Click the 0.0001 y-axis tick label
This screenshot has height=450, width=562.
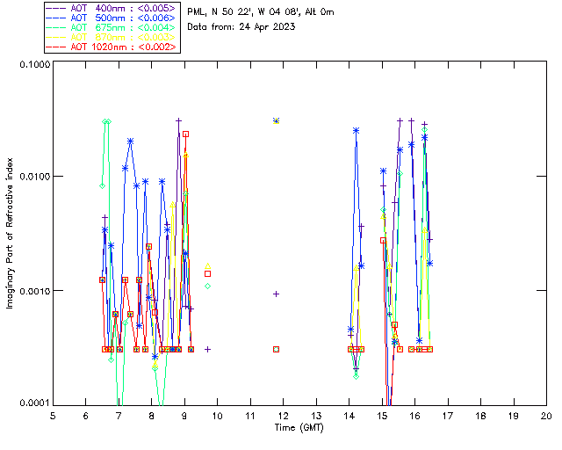[x=34, y=403]
